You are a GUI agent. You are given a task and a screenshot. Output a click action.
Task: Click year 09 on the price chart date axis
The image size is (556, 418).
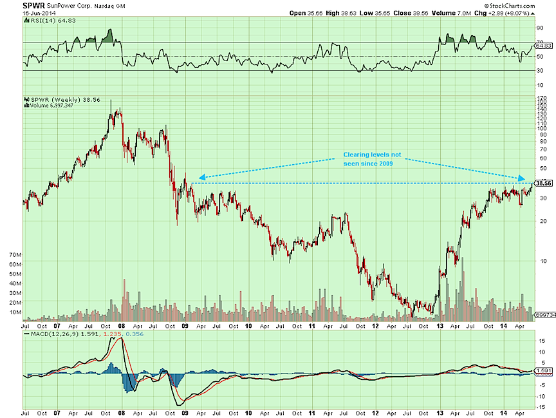[x=185, y=326]
